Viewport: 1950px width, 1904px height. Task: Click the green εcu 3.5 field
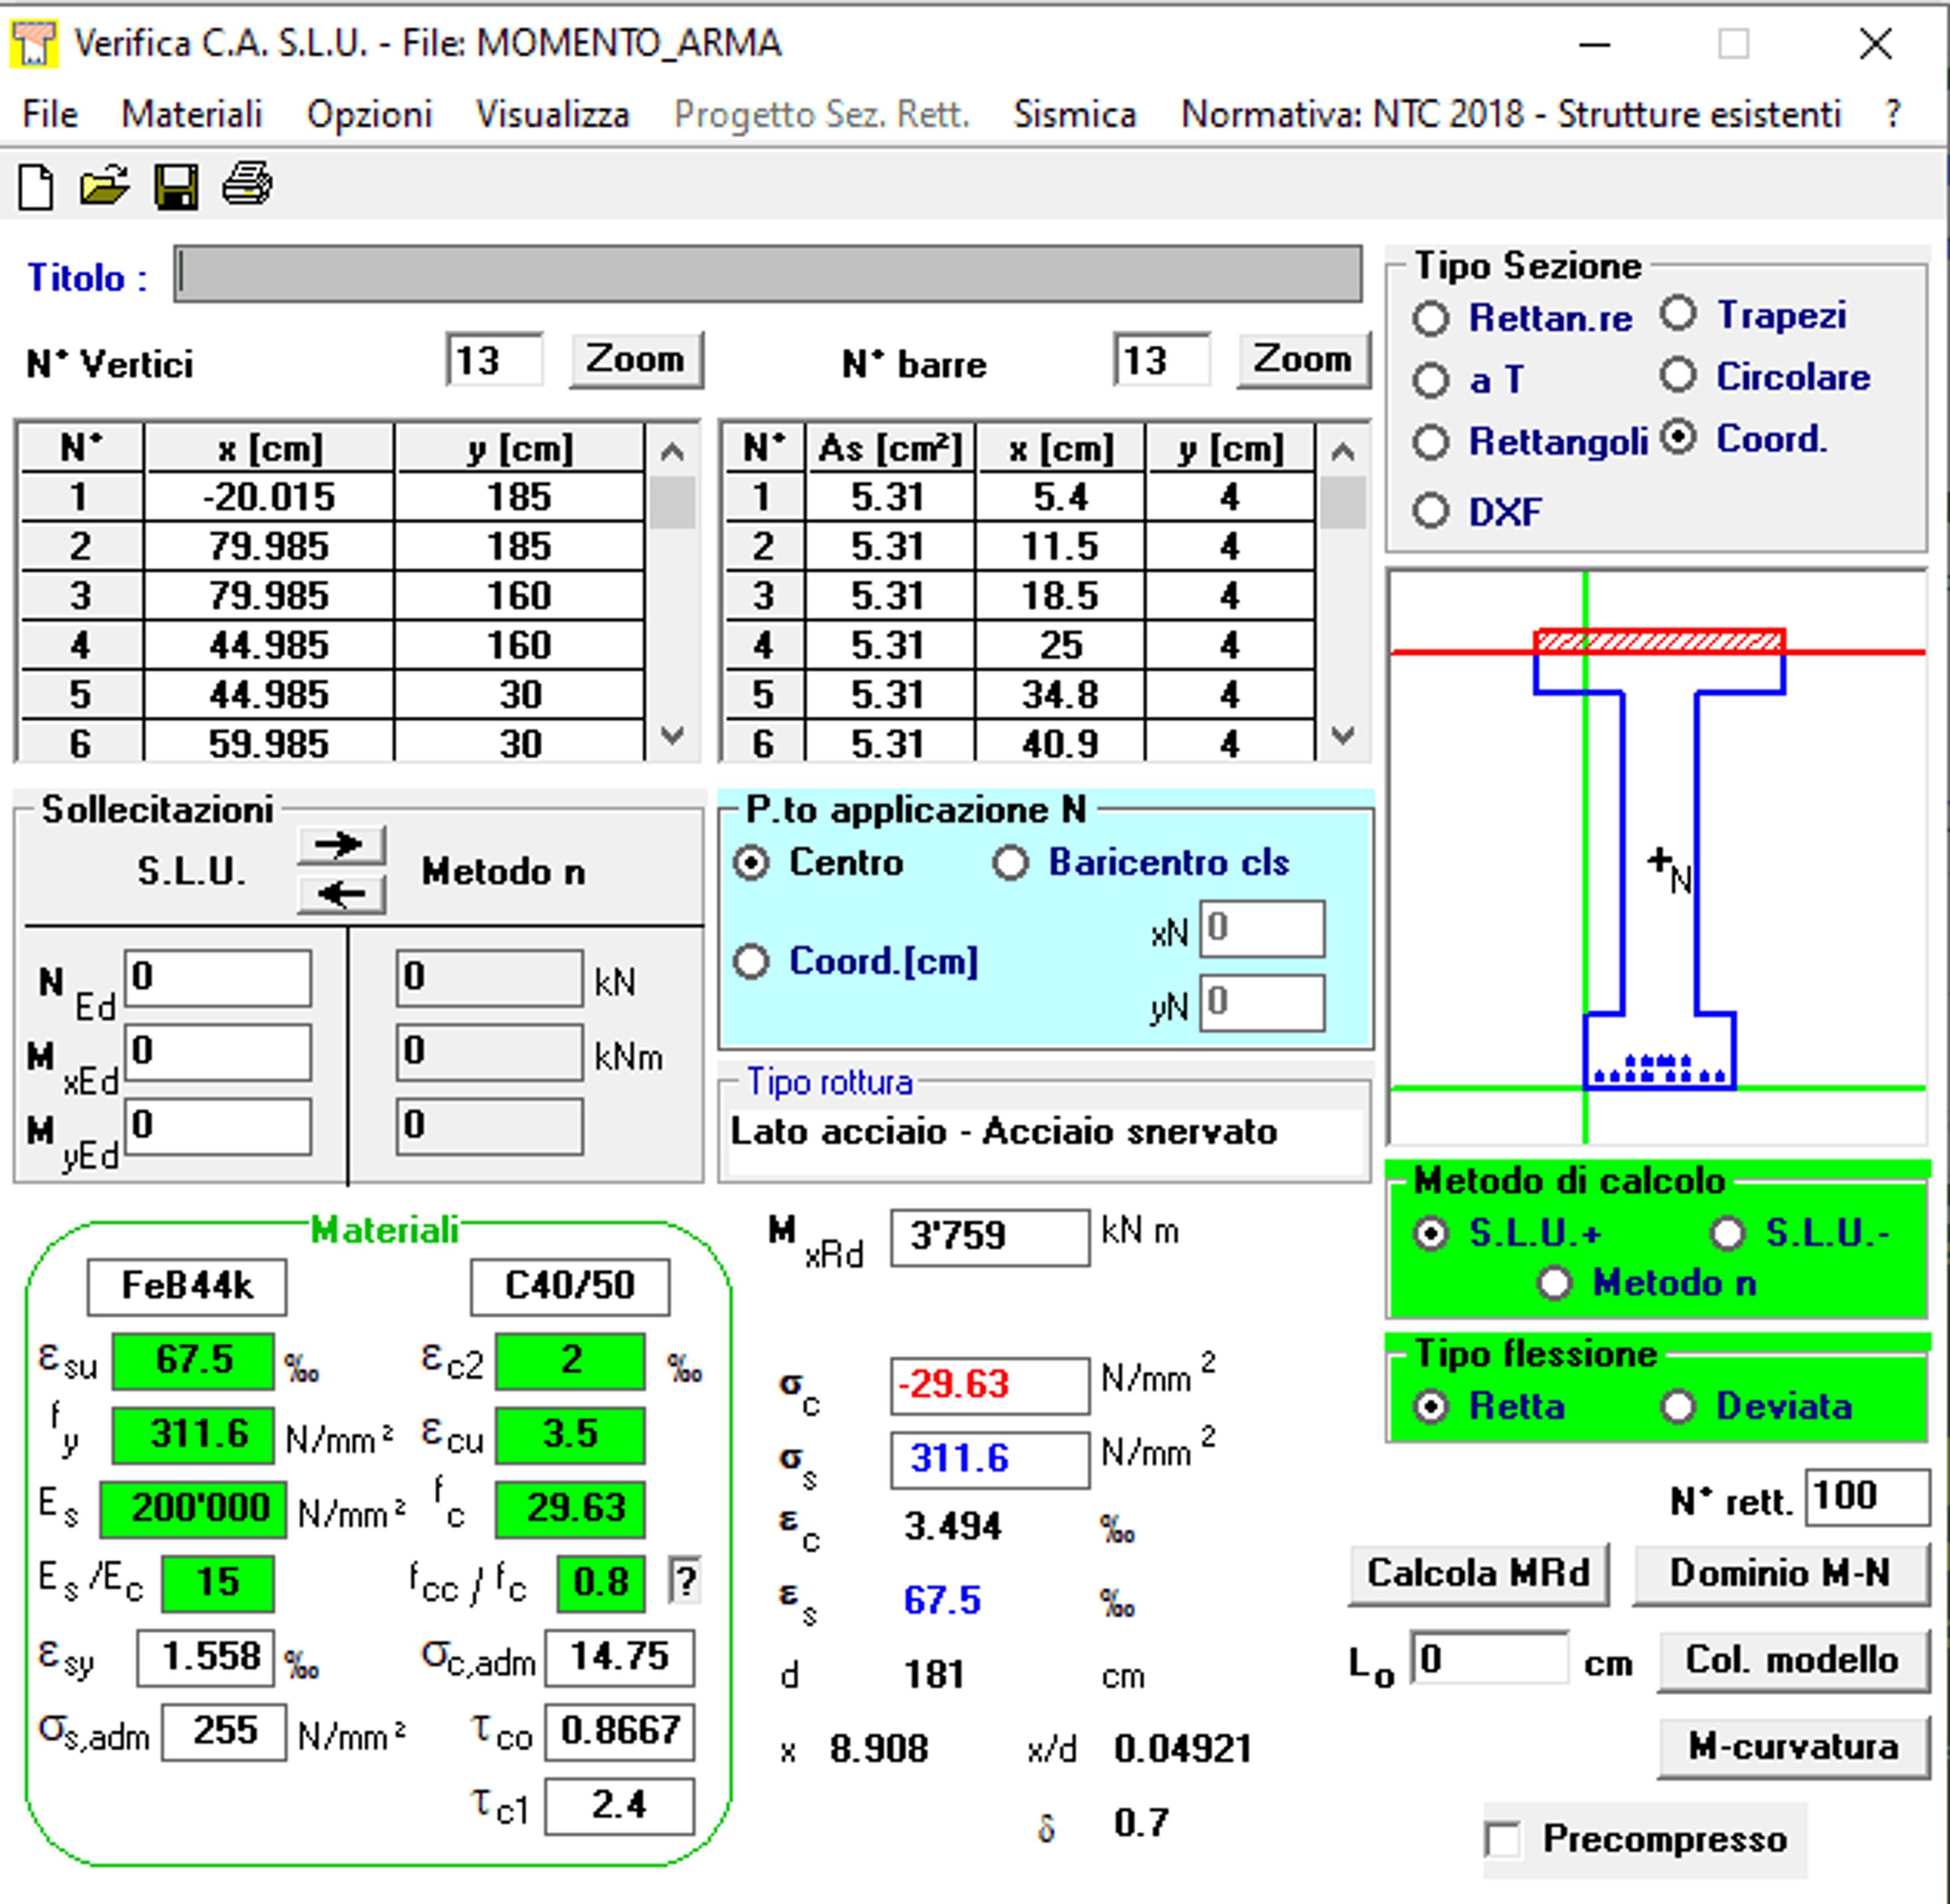pos(570,1435)
